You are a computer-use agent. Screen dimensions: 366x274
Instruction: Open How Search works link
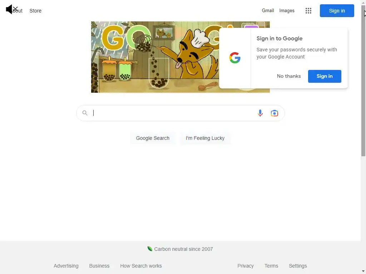point(141,266)
